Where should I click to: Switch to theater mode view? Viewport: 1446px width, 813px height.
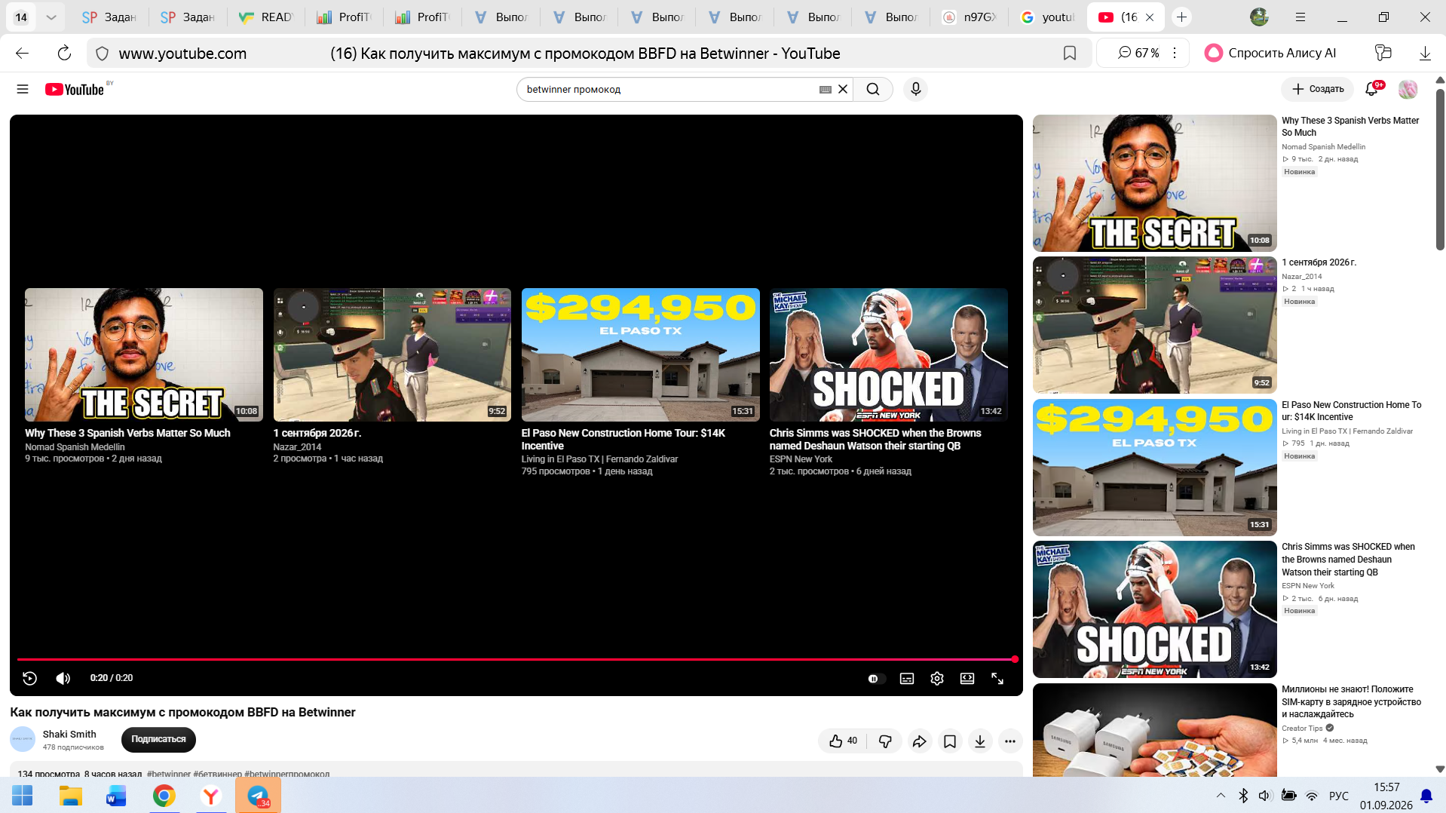[967, 679]
